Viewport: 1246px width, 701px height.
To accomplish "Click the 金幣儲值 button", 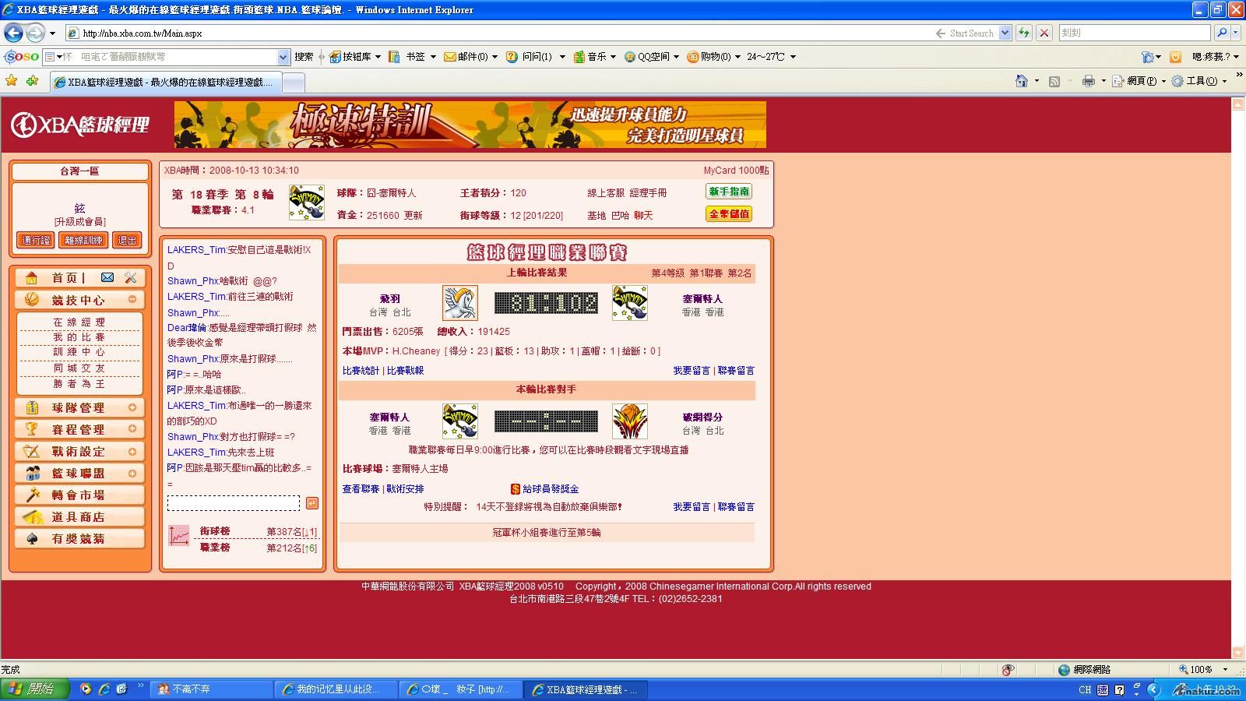I will (x=729, y=213).
